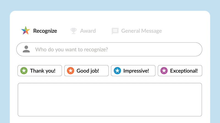Image resolution: width=220 pixels, height=123 pixels.
Task: Open the Award tab
Action: point(88,31)
